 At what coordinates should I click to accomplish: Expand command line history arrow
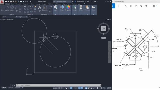point(100,85)
